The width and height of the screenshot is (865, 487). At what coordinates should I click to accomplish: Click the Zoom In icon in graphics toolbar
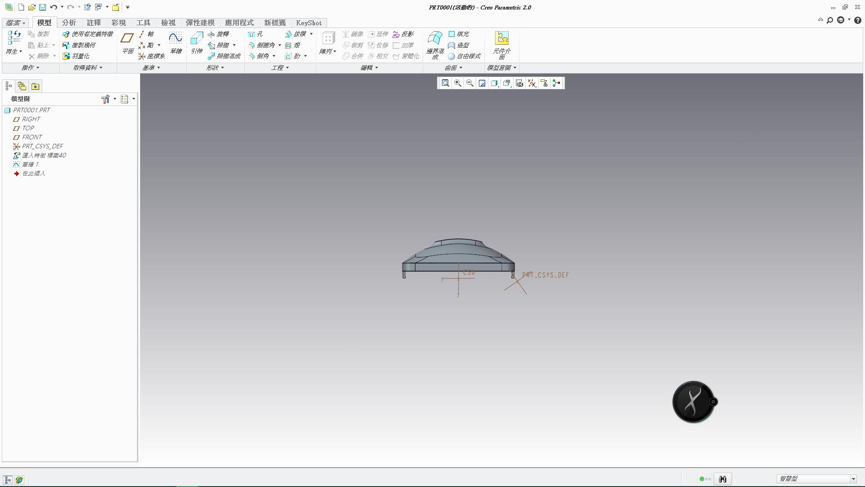coord(458,83)
